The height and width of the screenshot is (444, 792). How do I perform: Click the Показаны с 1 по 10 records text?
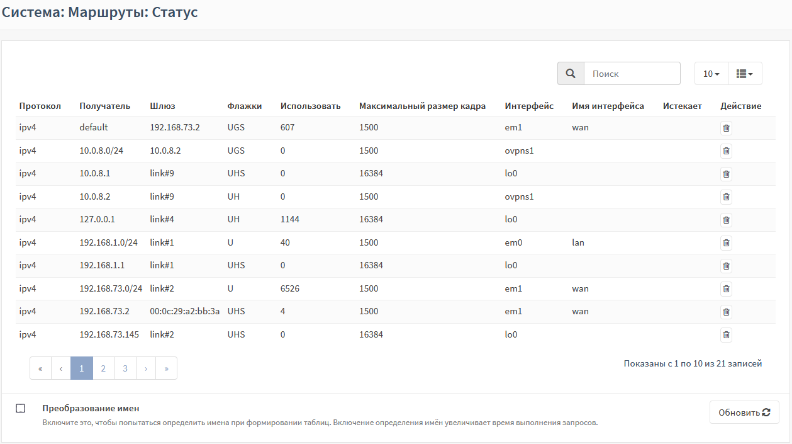tap(693, 363)
